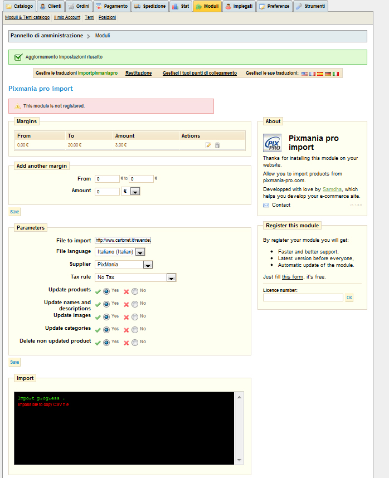389x478 pixels.
Task: Open Moduli & Temi catalogo submenu link
Action: point(27,17)
